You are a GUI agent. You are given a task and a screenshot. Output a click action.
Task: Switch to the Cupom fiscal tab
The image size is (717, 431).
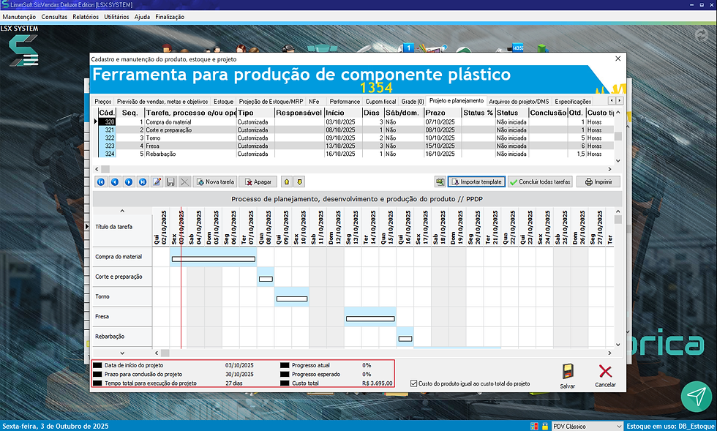pos(380,102)
